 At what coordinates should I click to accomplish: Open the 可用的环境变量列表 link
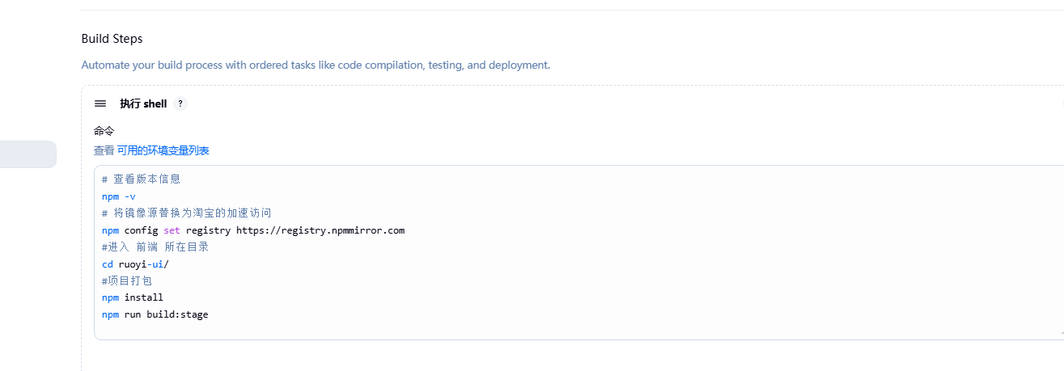click(x=163, y=150)
